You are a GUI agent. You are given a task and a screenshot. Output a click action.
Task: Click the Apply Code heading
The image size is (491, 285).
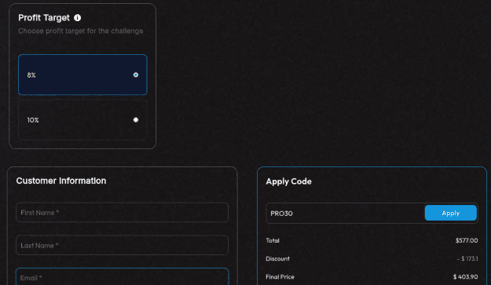click(x=289, y=181)
